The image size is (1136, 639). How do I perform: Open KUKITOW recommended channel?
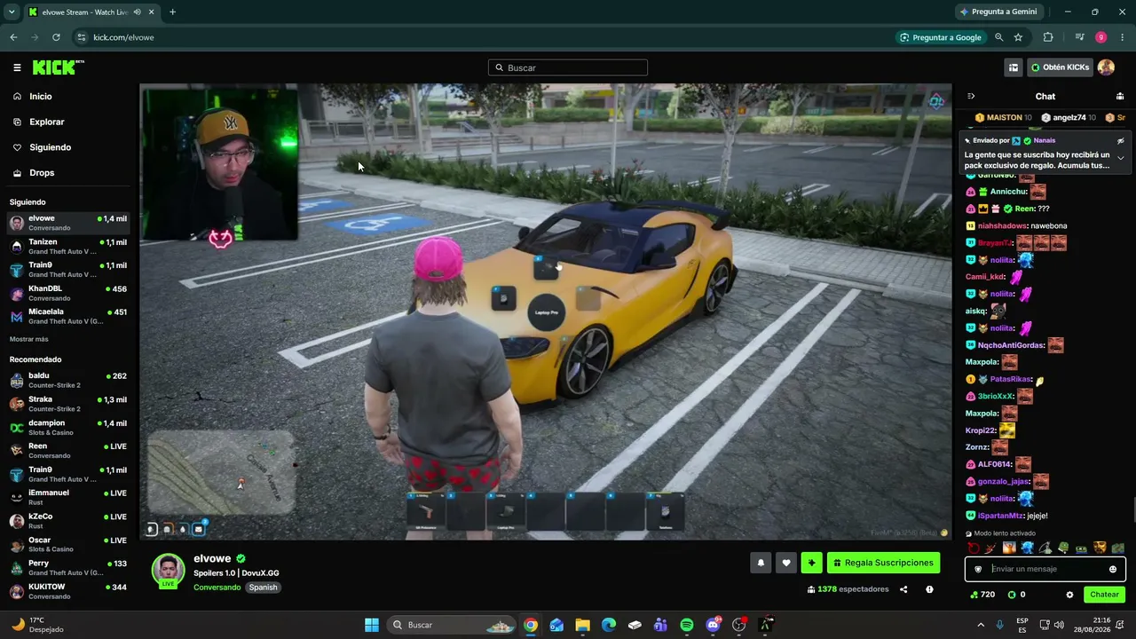coord(69,591)
